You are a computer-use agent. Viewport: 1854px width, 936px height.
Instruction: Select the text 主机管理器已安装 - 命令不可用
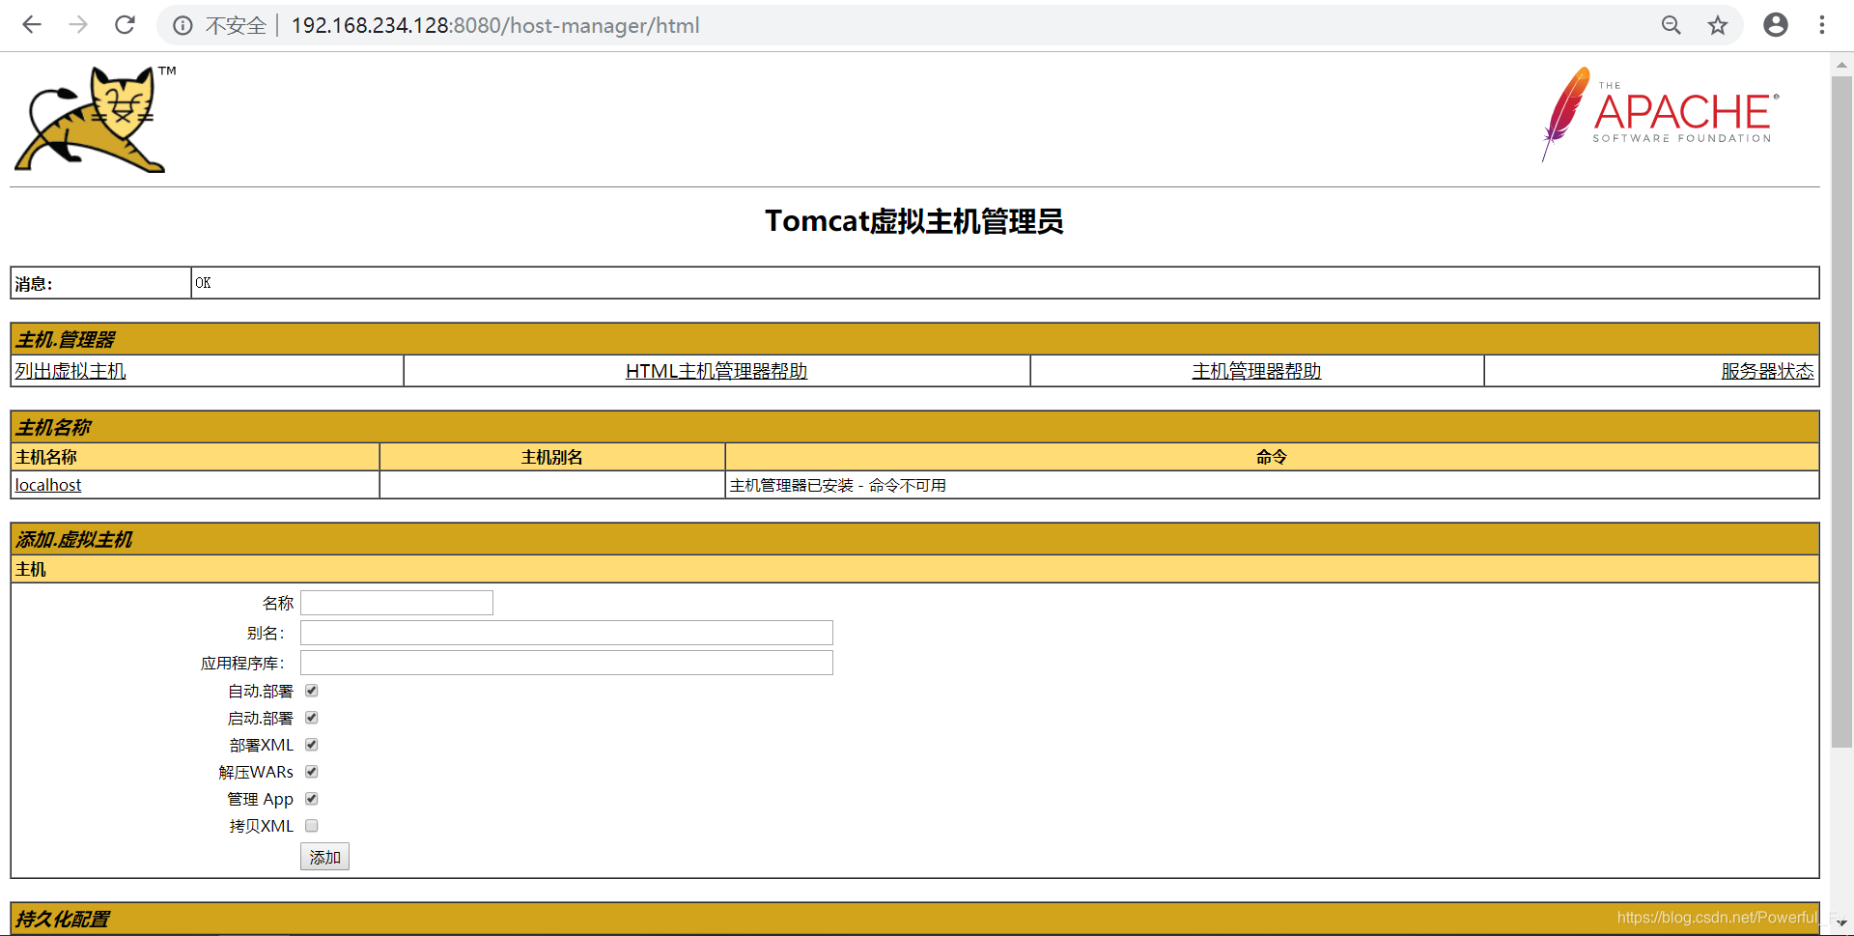[x=838, y=485]
